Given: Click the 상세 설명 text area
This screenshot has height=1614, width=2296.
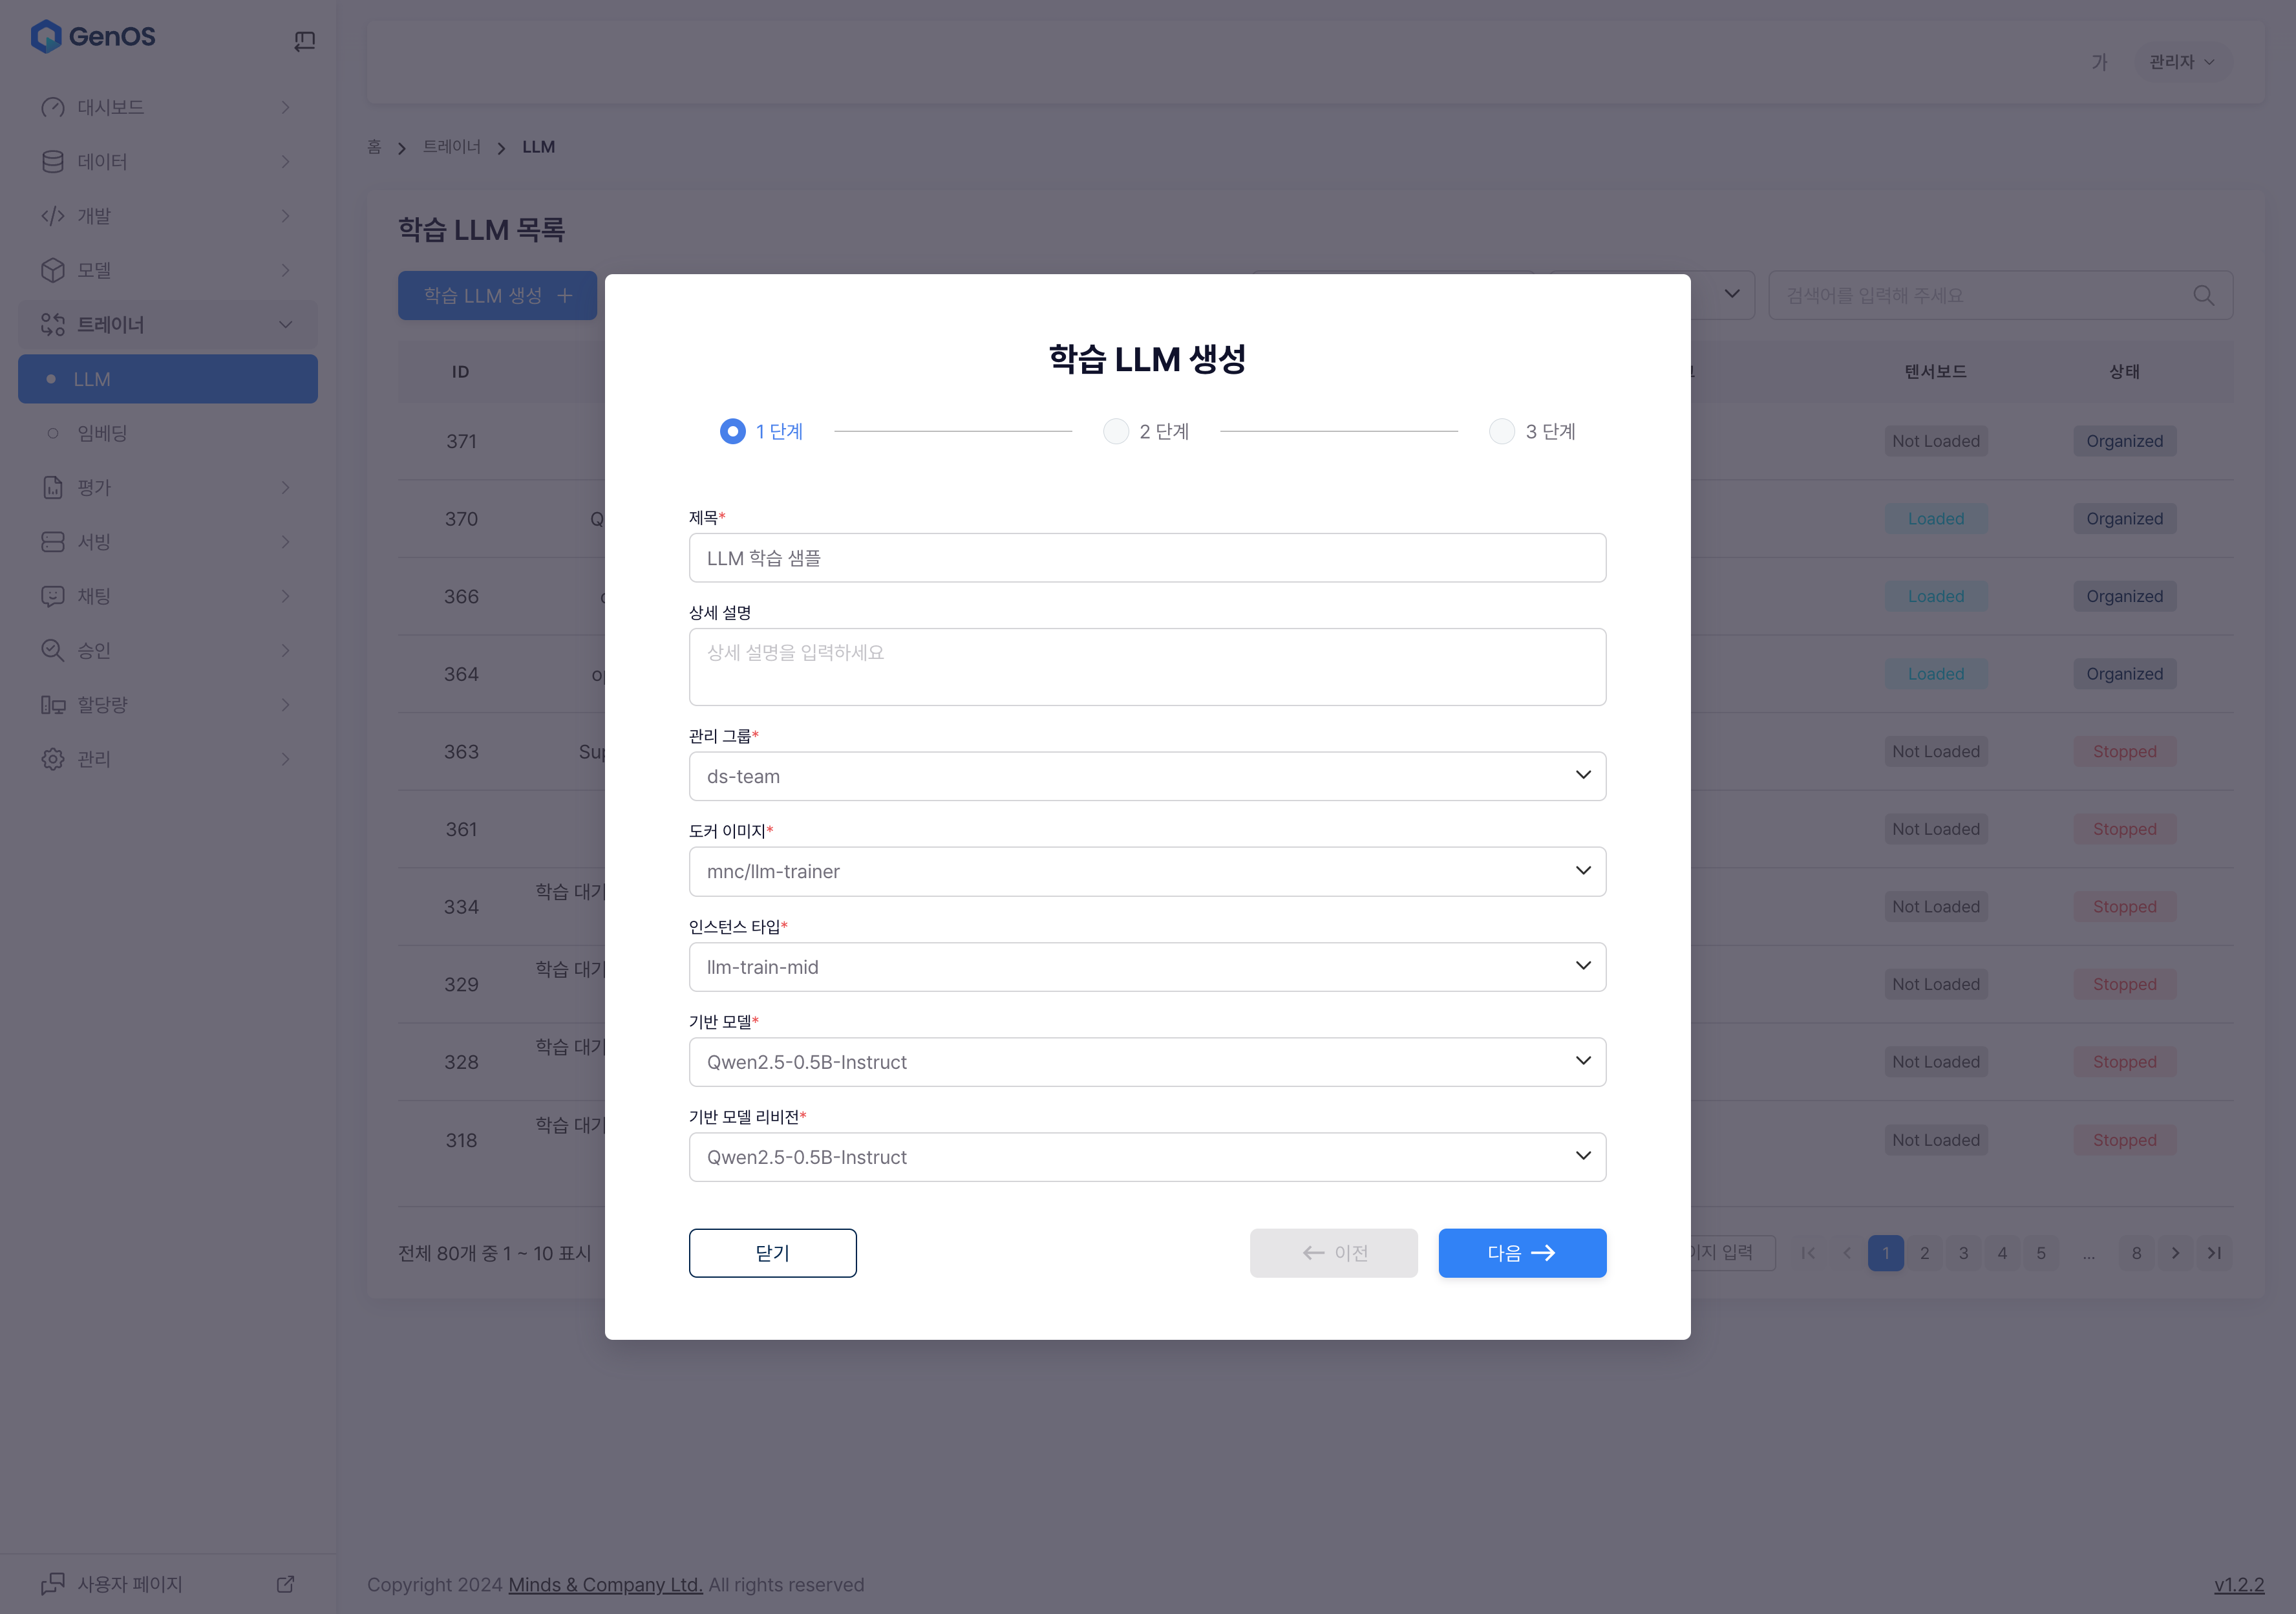Looking at the screenshot, I should (1147, 667).
